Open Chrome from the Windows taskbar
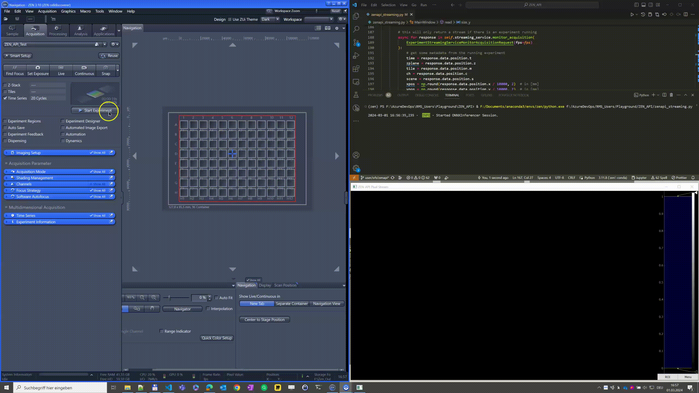699x393 pixels. pos(237,388)
